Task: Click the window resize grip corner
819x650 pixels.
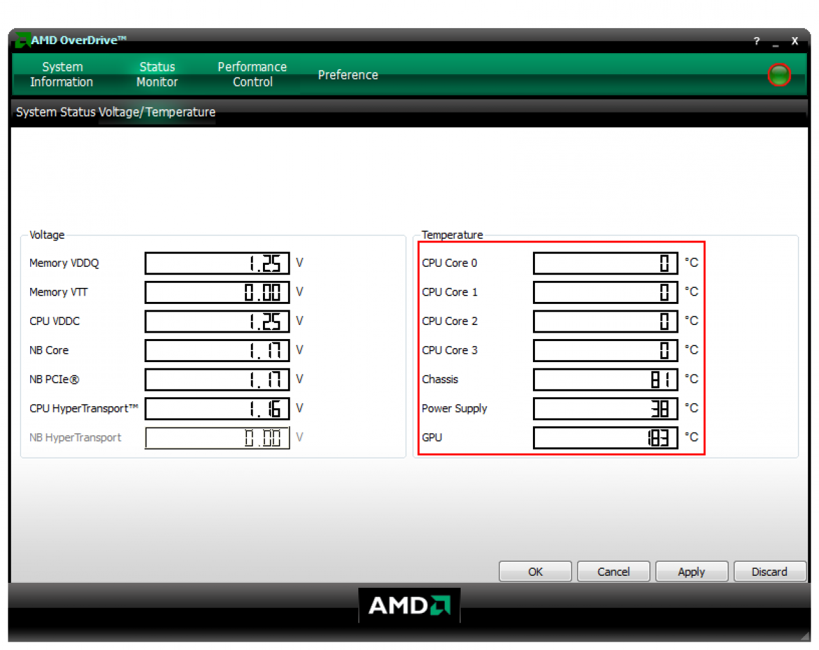Action: tap(804, 636)
